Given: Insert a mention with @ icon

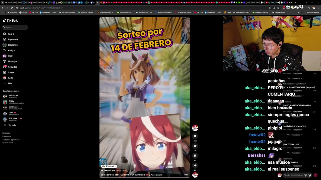Looking at the screenshot, I should click(x=305, y=175).
